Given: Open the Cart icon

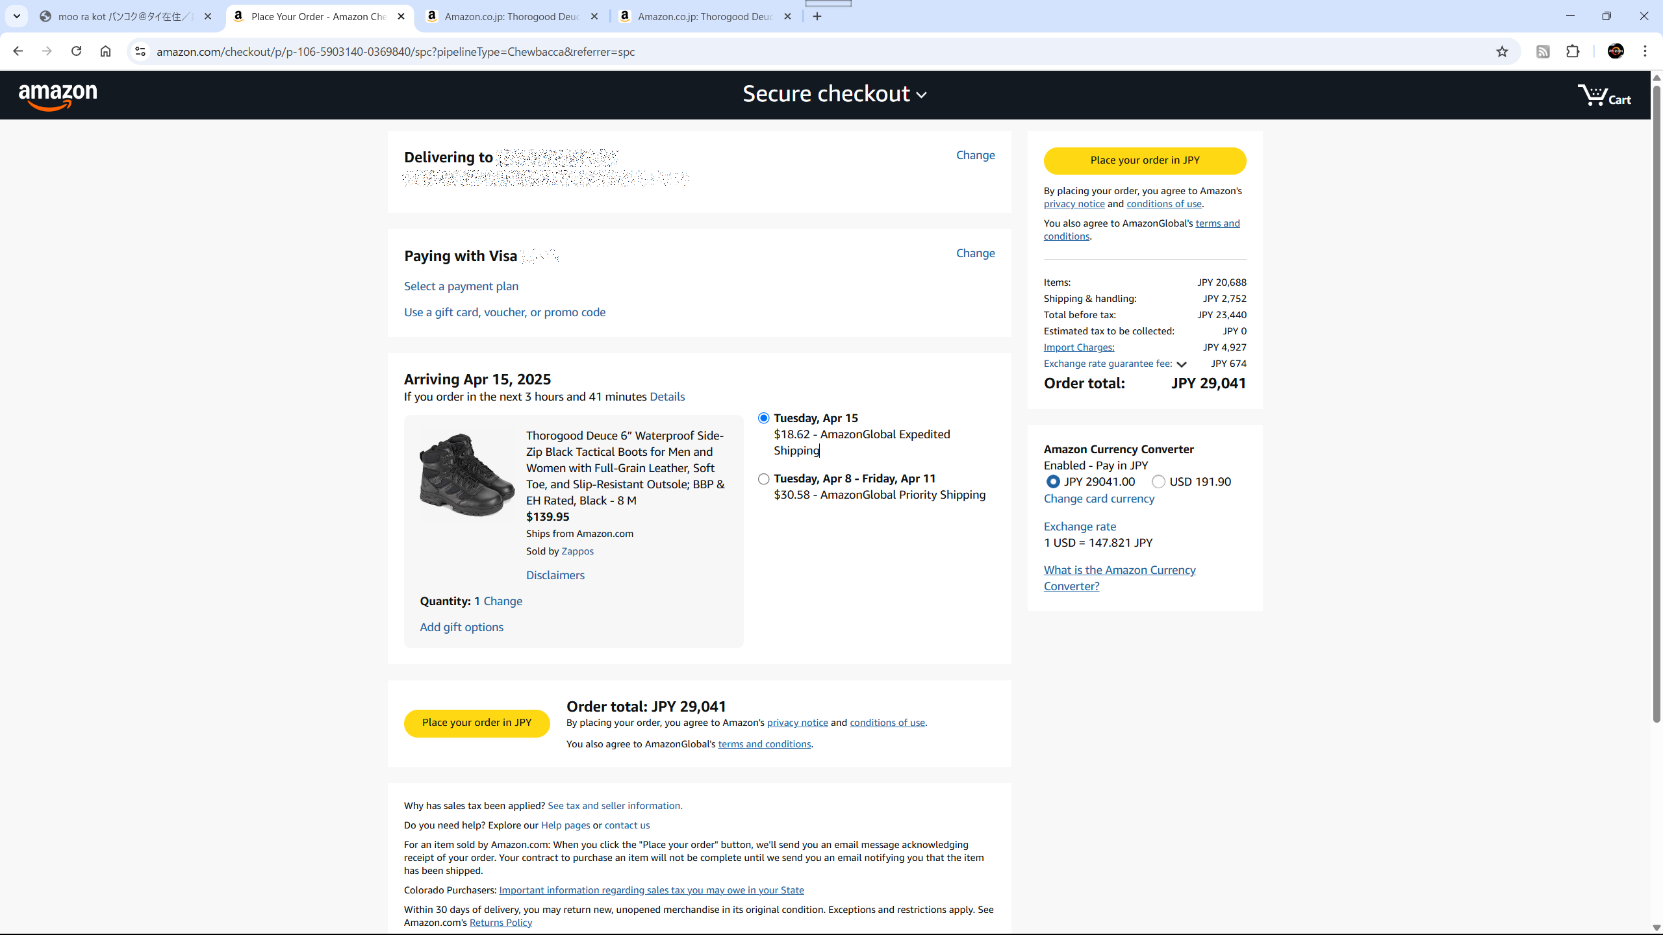Looking at the screenshot, I should [1605, 96].
